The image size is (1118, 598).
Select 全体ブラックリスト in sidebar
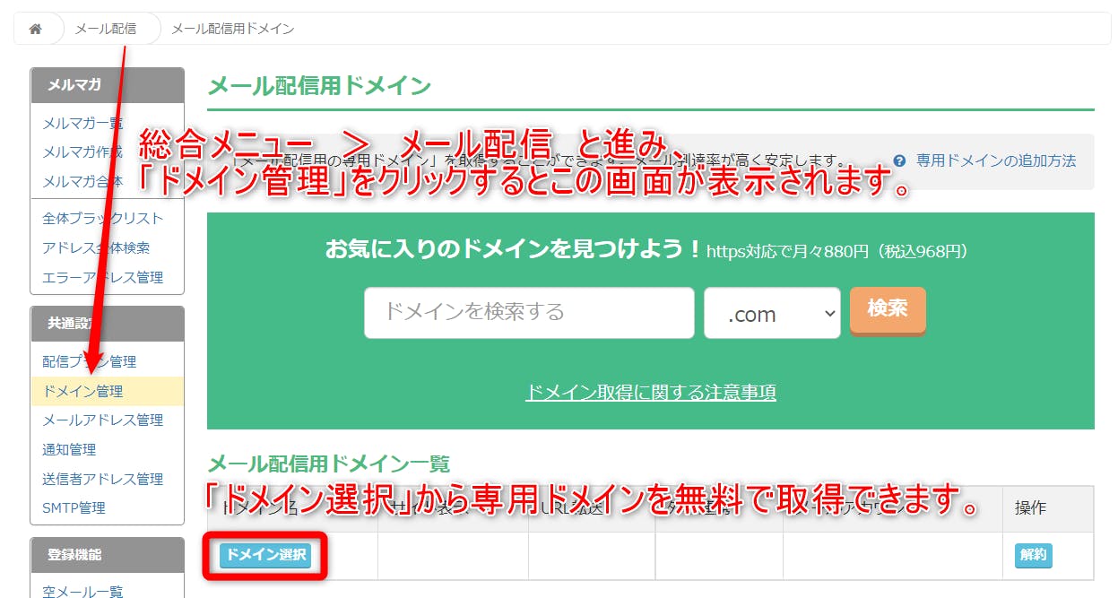[102, 219]
